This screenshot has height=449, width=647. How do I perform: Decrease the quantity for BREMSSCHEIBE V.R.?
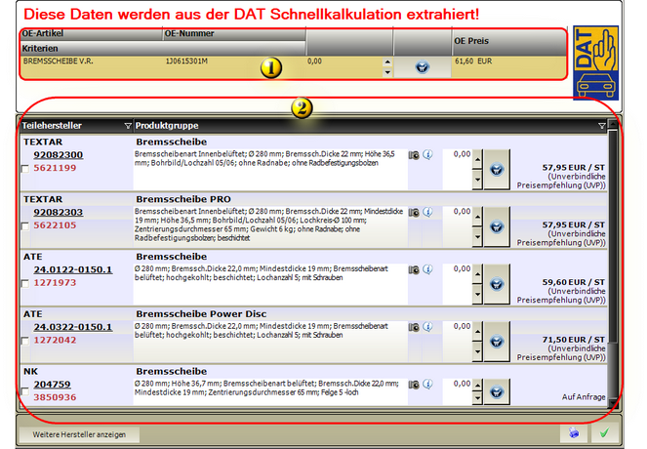pyautogui.click(x=387, y=72)
